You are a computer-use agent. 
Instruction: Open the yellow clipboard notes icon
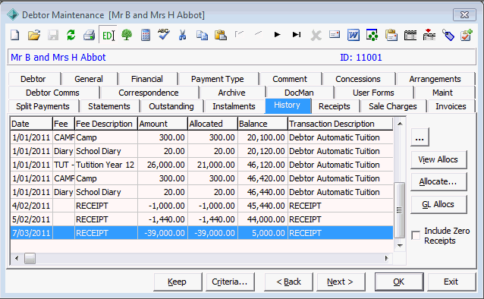(391, 35)
